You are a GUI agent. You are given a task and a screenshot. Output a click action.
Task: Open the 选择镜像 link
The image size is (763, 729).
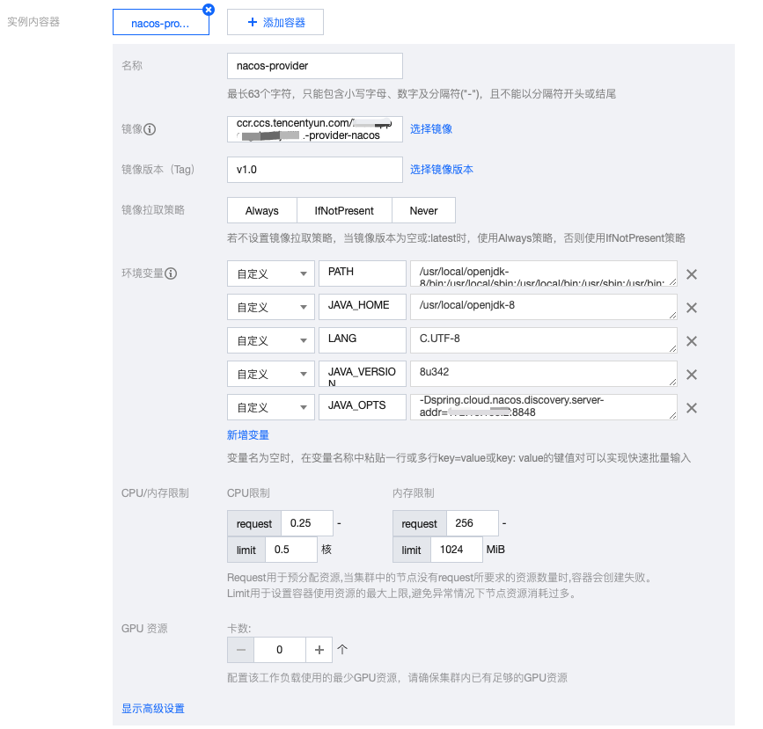click(431, 129)
